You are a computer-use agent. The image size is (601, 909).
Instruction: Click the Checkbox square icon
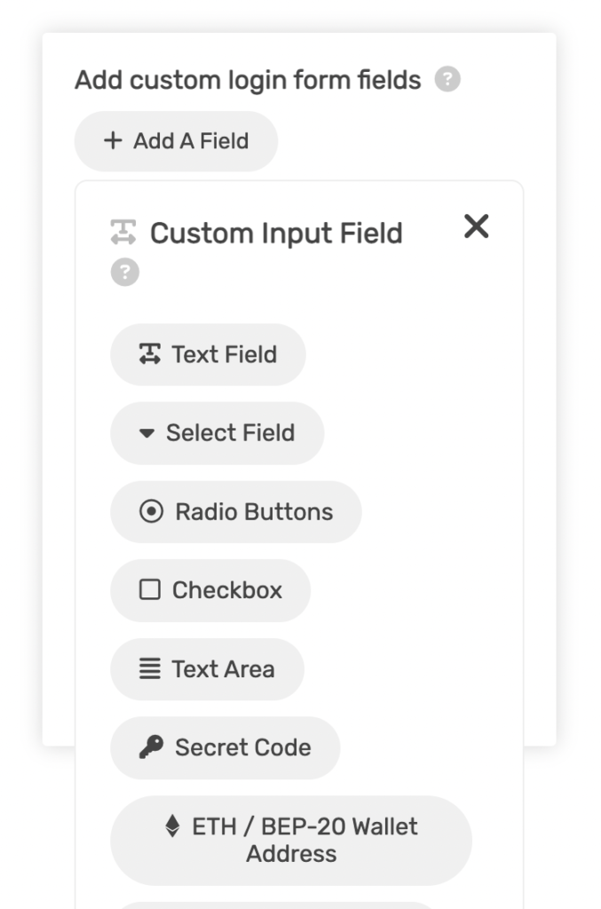click(x=149, y=590)
